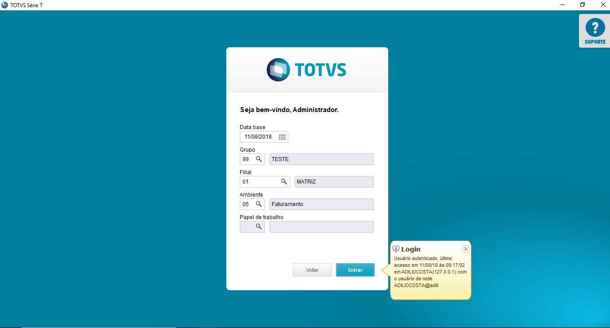Image resolution: width=610 pixels, height=328 pixels.
Task: Click the info icon in Login balloon
Action: click(x=396, y=249)
